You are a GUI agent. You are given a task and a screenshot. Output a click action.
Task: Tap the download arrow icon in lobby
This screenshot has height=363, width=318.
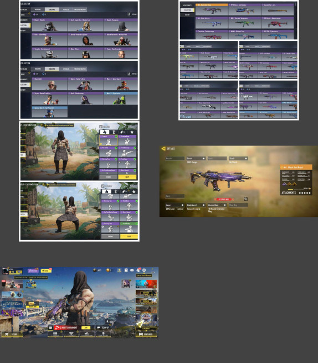107,321
